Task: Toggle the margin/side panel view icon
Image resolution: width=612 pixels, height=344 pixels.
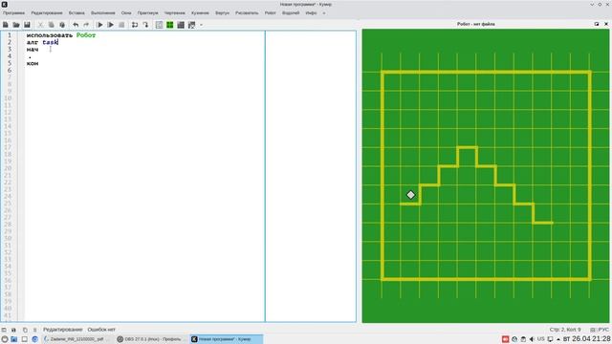Action: click(x=160, y=25)
